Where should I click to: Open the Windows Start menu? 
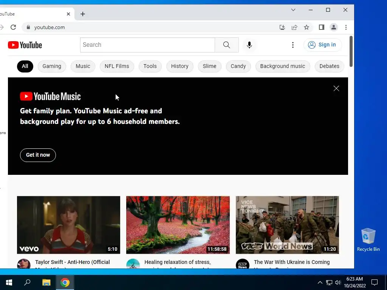click(9, 282)
